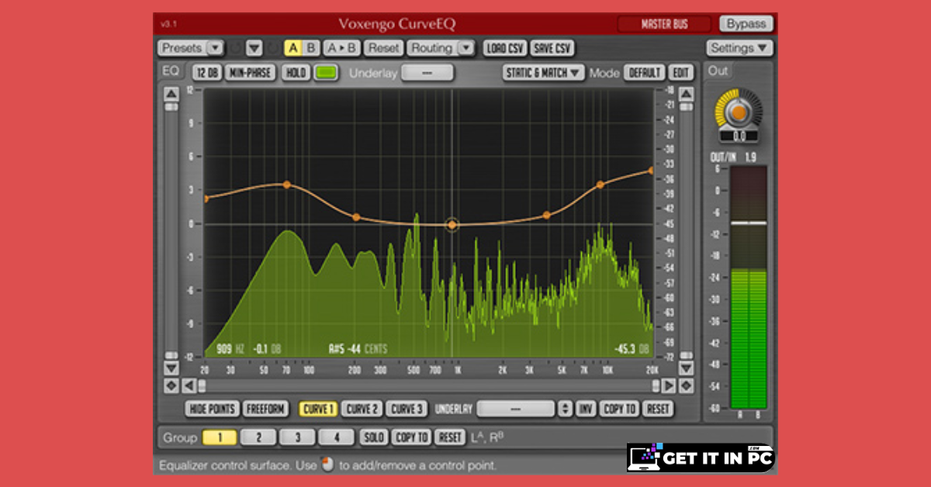This screenshot has width=931, height=487.
Task: Select the curve endpoint at 20 kHz
Action: click(x=652, y=170)
